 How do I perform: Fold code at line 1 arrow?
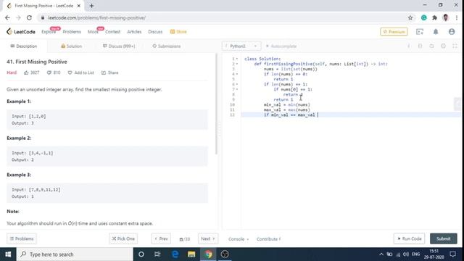click(237, 59)
